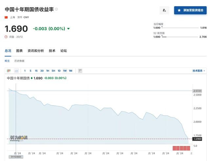Viewport: 210px width, 161px height.
Task: Click the small down arrow in chart legend
Action: click(31, 78)
